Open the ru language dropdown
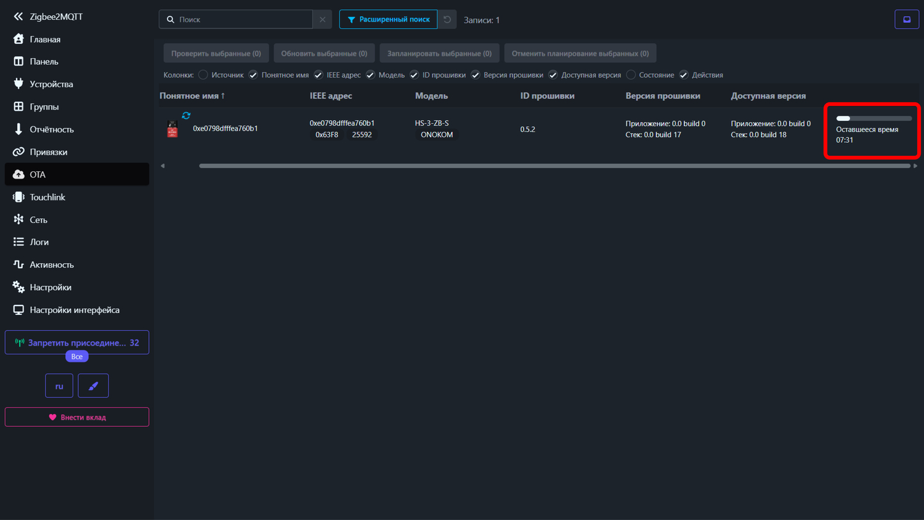Viewport: 924px width, 520px height. click(59, 386)
